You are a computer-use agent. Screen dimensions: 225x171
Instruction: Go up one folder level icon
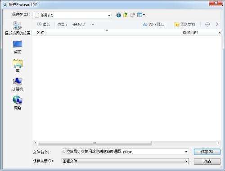pyautogui.click(x=126, y=15)
